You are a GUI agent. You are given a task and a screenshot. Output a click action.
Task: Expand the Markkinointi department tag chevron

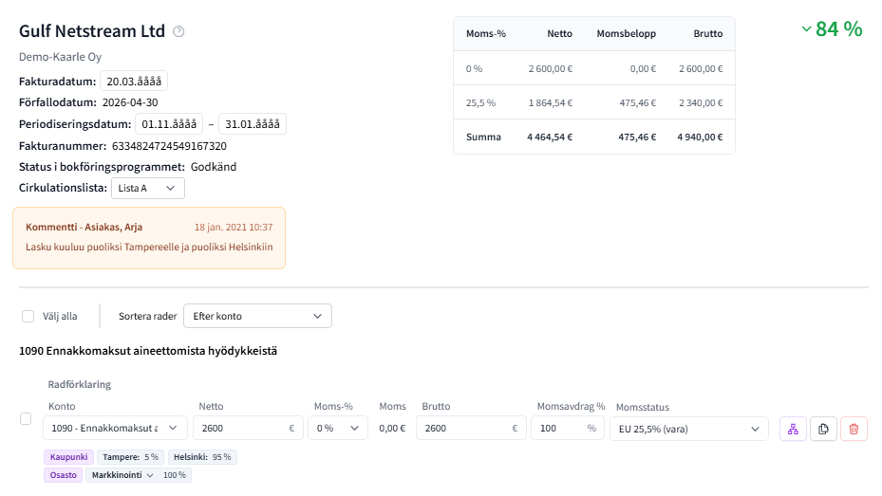[150, 475]
